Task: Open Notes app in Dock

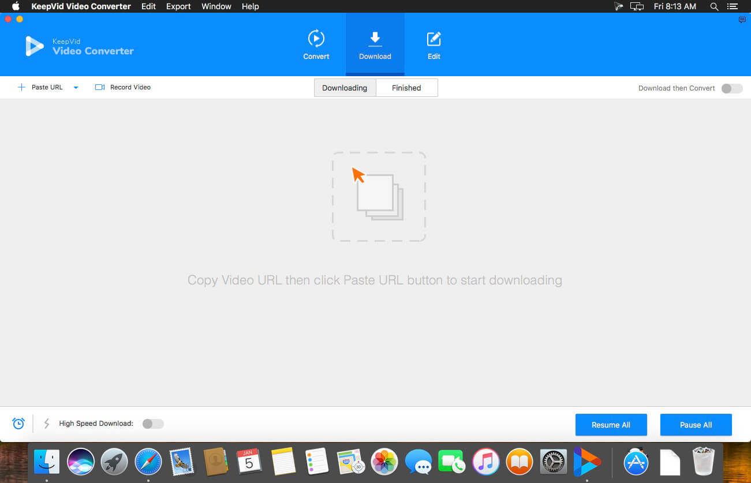Action: [283, 462]
